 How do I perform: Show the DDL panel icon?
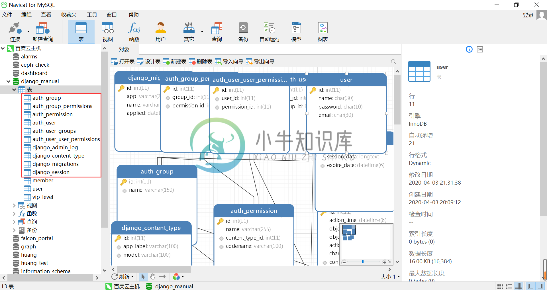480,49
